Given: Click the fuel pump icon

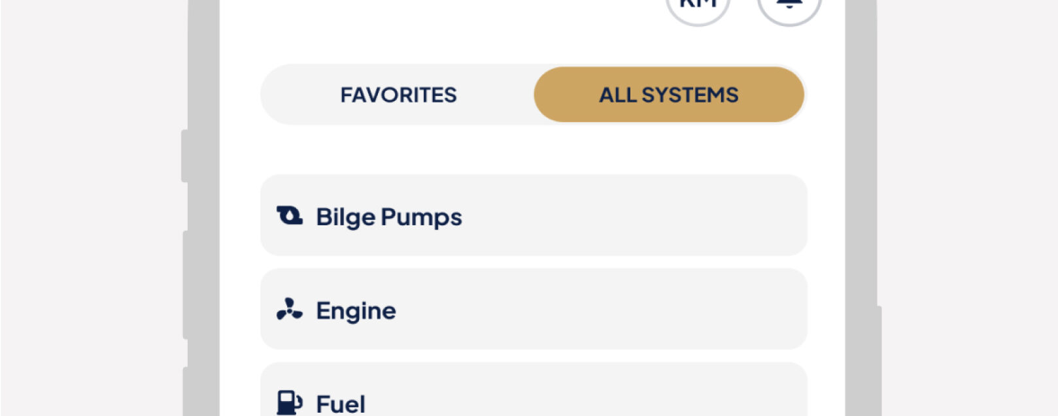Looking at the screenshot, I should point(289,402).
